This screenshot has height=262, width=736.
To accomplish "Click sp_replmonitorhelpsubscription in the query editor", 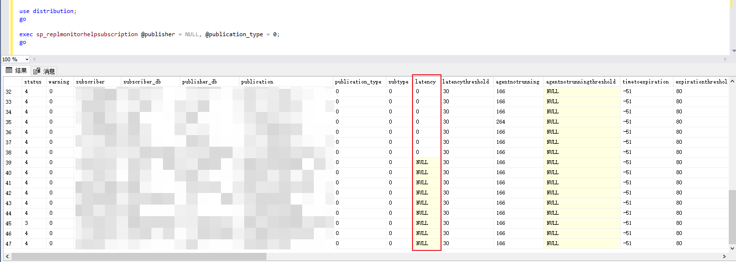I will pos(87,34).
